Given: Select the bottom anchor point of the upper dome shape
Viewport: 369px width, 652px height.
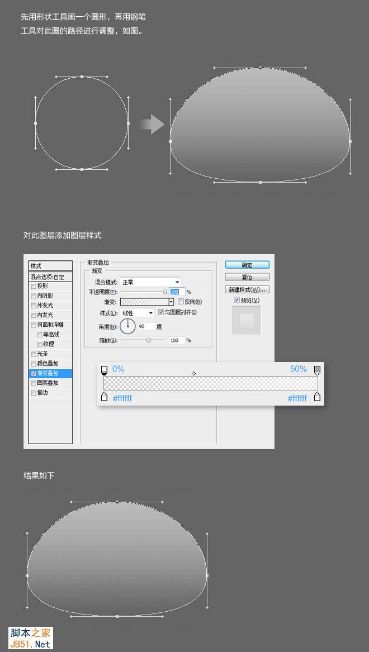Looking at the screenshot, I should pos(260,182).
